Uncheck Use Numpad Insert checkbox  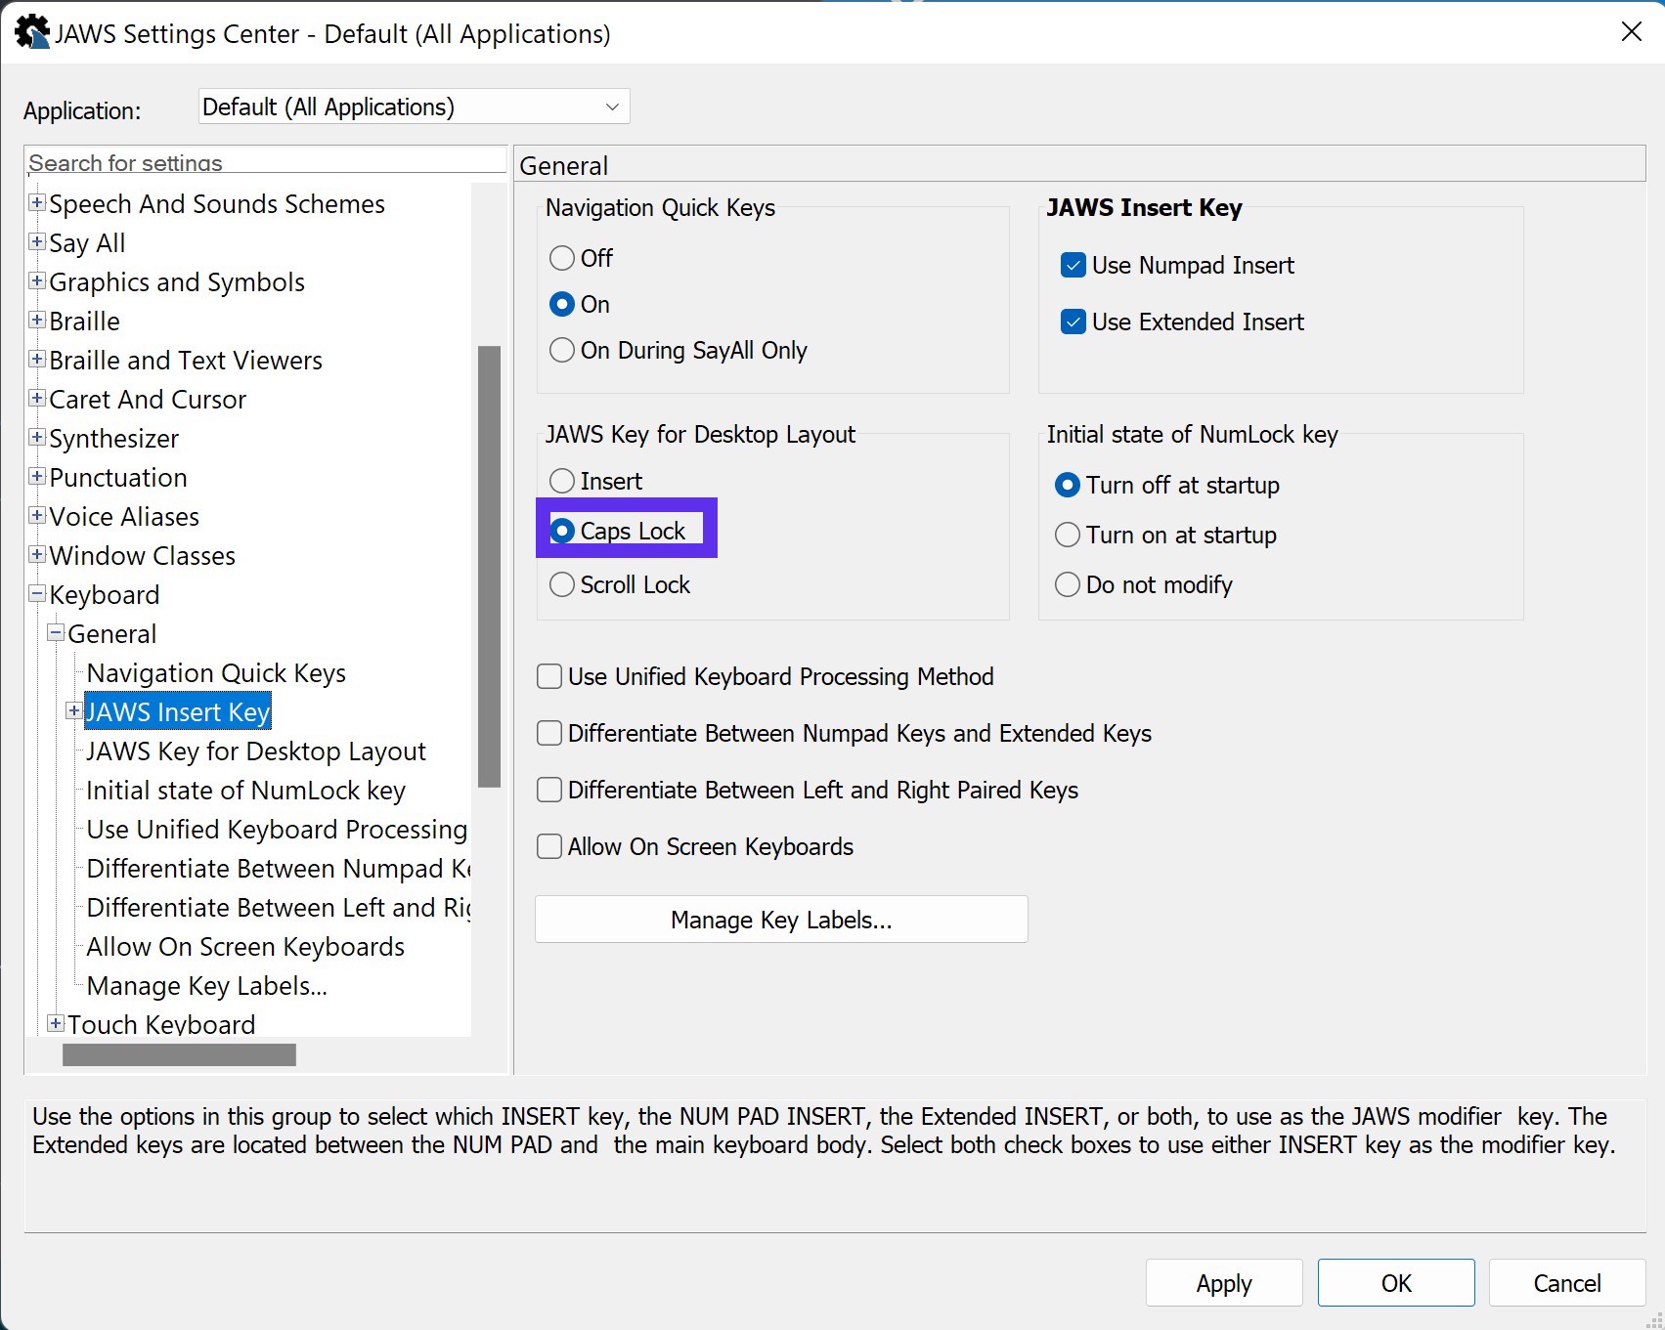pyautogui.click(x=1073, y=266)
